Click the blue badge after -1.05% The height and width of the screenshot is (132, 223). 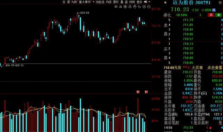click(x=214, y=10)
